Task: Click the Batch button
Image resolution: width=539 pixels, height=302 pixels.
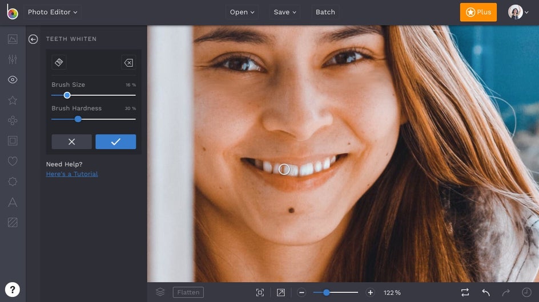Action: pyautogui.click(x=325, y=12)
